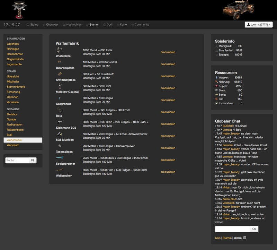The width and height of the screenshot is (277, 250).
Task: Click the chat log icon beside Global
Action: [245, 238]
